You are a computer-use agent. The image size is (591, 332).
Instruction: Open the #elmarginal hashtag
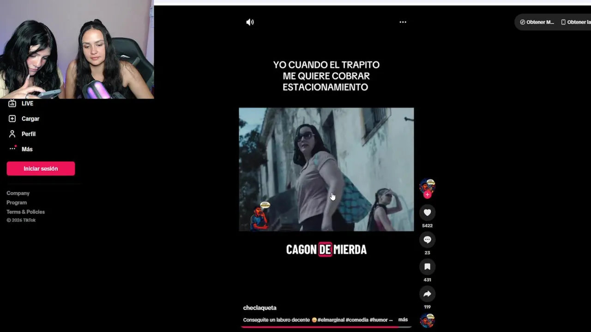(331, 320)
